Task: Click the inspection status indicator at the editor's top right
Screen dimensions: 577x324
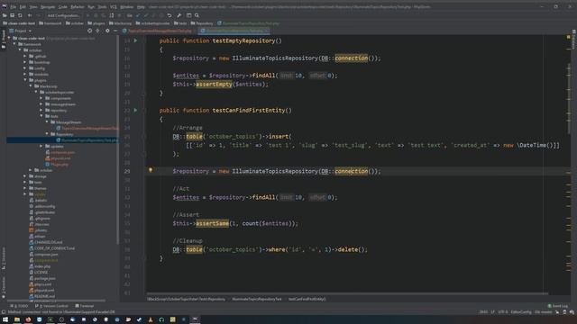Action: pos(568,37)
